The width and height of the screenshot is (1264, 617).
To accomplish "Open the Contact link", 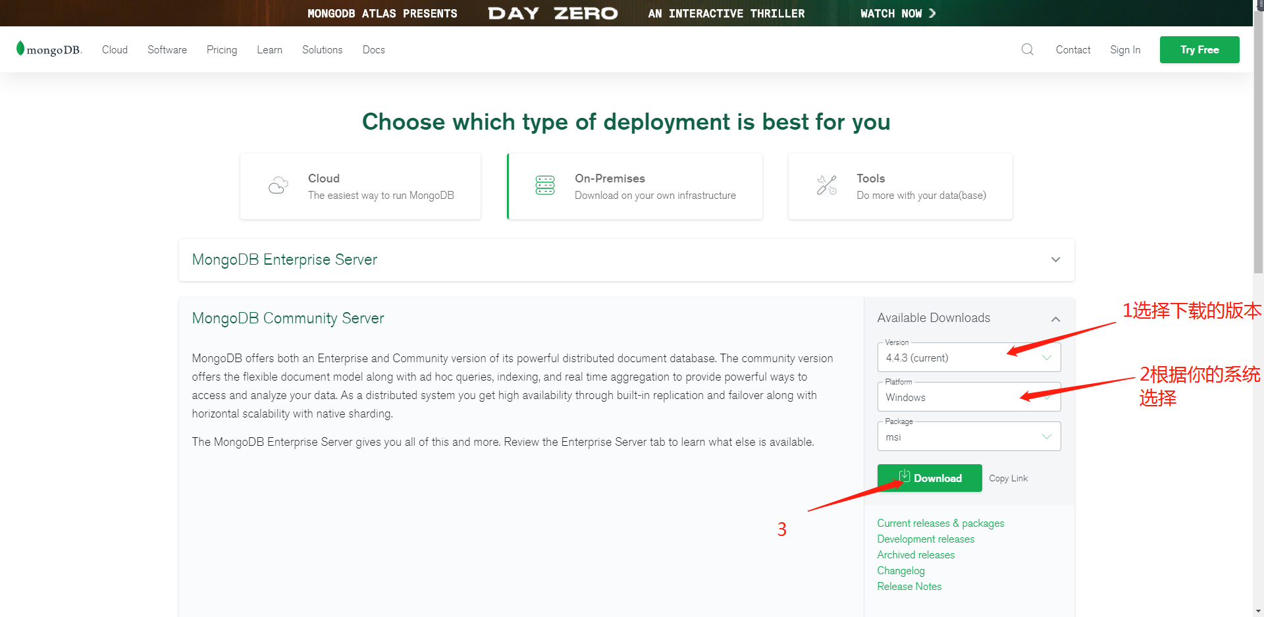I will coord(1073,50).
